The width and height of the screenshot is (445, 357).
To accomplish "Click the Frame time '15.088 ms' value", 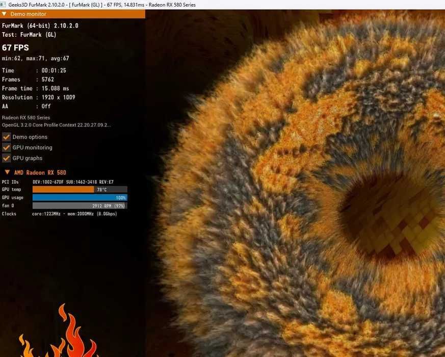I will 56,88.
